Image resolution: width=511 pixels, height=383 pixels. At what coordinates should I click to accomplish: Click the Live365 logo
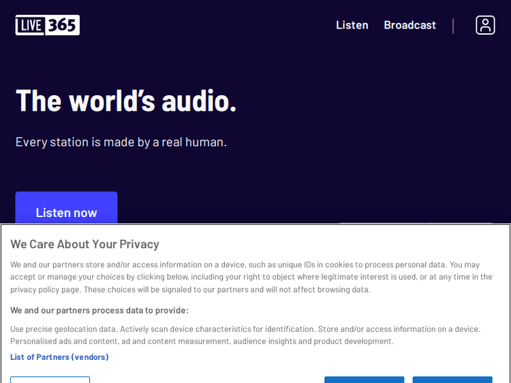tap(48, 25)
